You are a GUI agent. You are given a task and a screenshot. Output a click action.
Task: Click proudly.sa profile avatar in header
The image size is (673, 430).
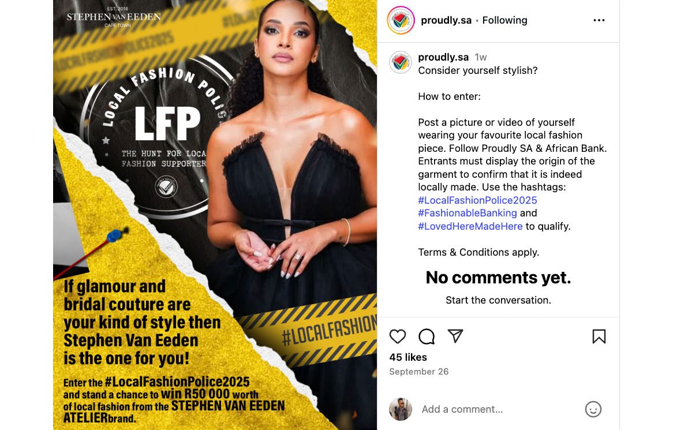click(x=401, y=20)
